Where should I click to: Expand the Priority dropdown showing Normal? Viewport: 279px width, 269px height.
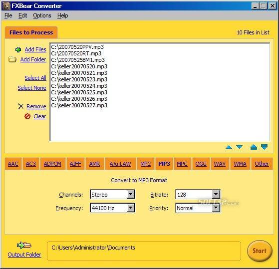tap(216, 208)
